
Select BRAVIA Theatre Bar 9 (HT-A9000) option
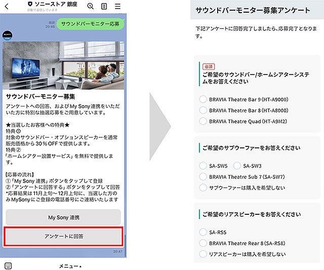pyautogui.click(x=203, y=99)
